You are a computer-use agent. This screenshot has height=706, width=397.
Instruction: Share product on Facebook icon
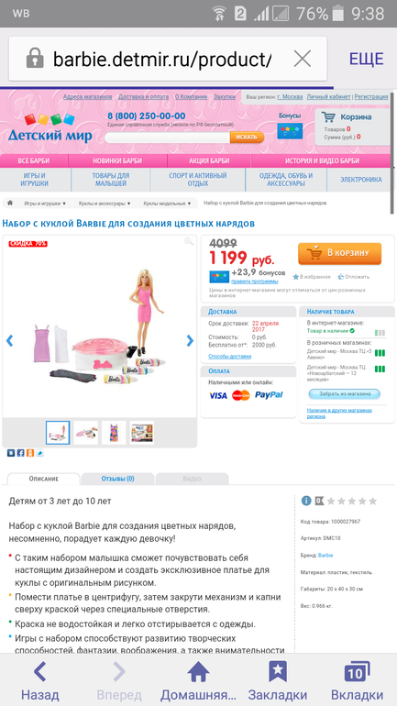point(20,453)
